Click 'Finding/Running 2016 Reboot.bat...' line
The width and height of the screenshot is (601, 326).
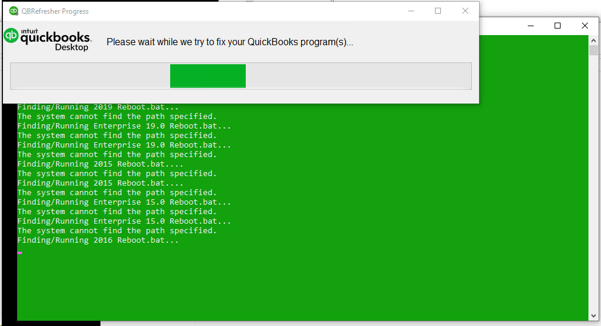pyautogui.click(x=98, y=240)
